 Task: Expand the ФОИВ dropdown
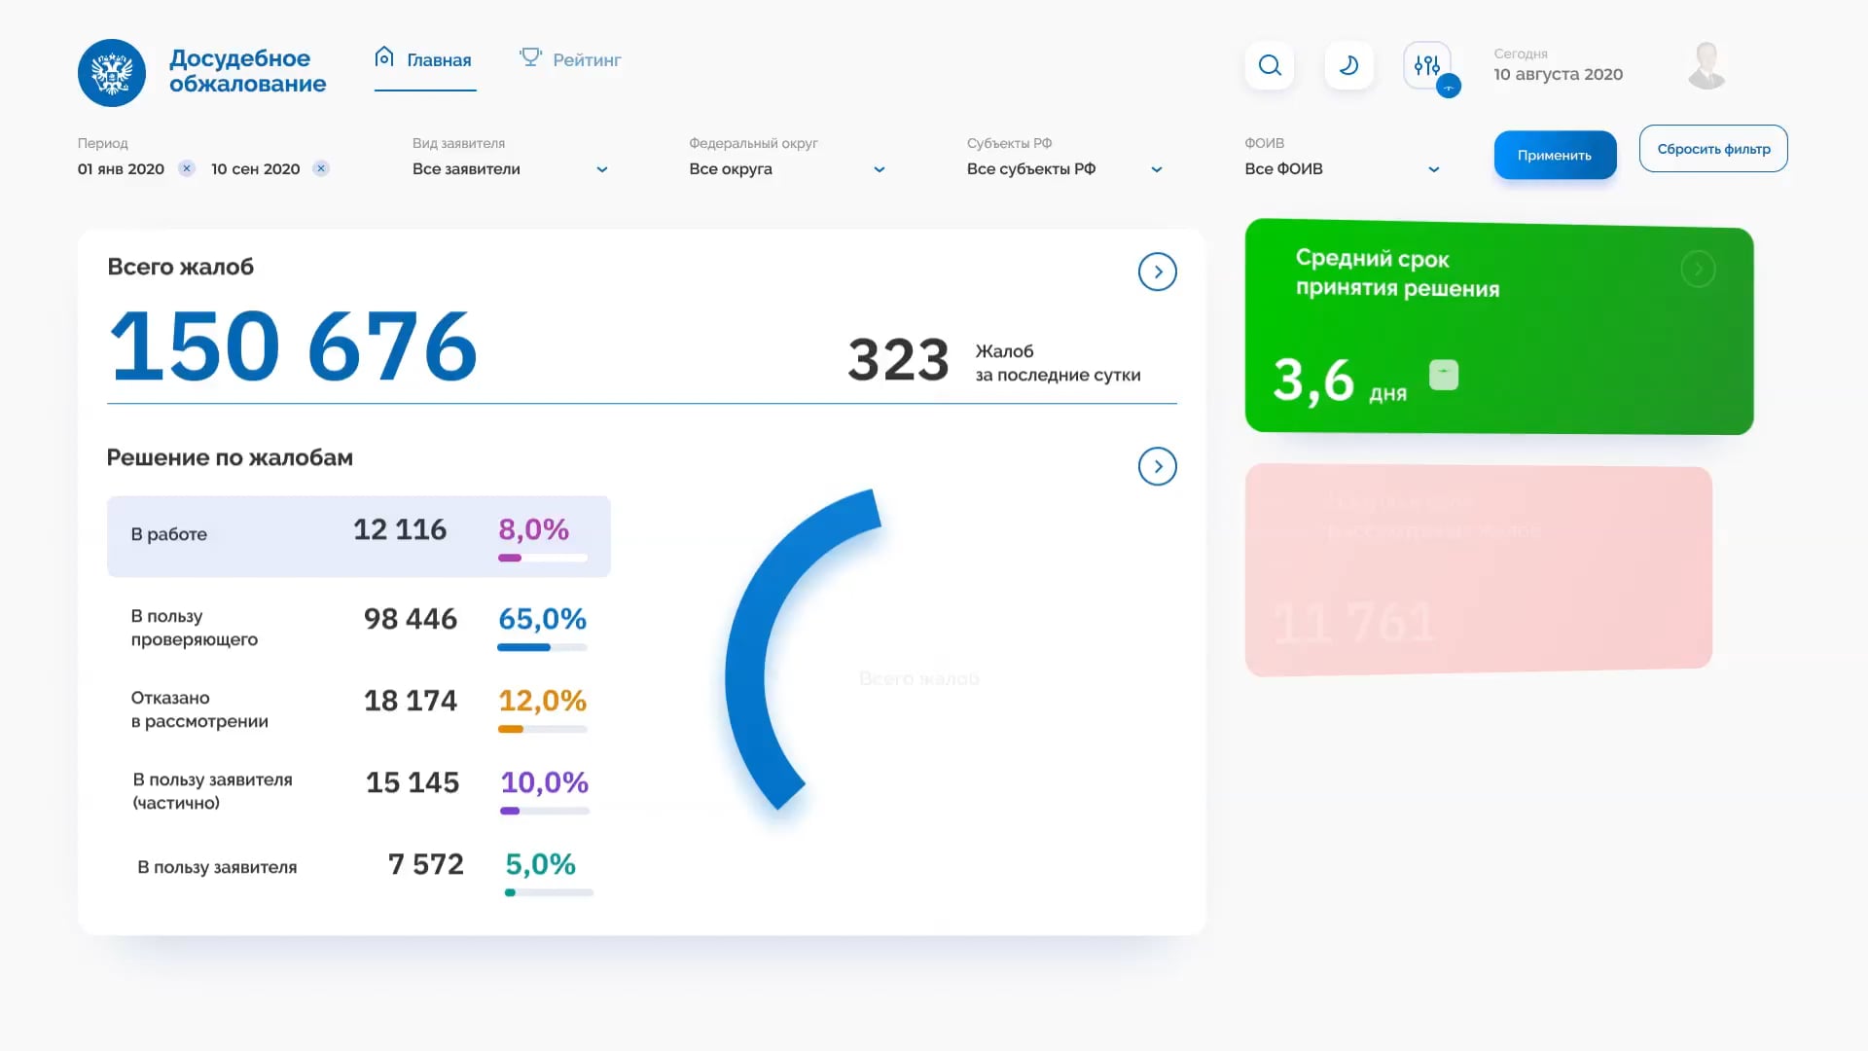click(1433, 168)
